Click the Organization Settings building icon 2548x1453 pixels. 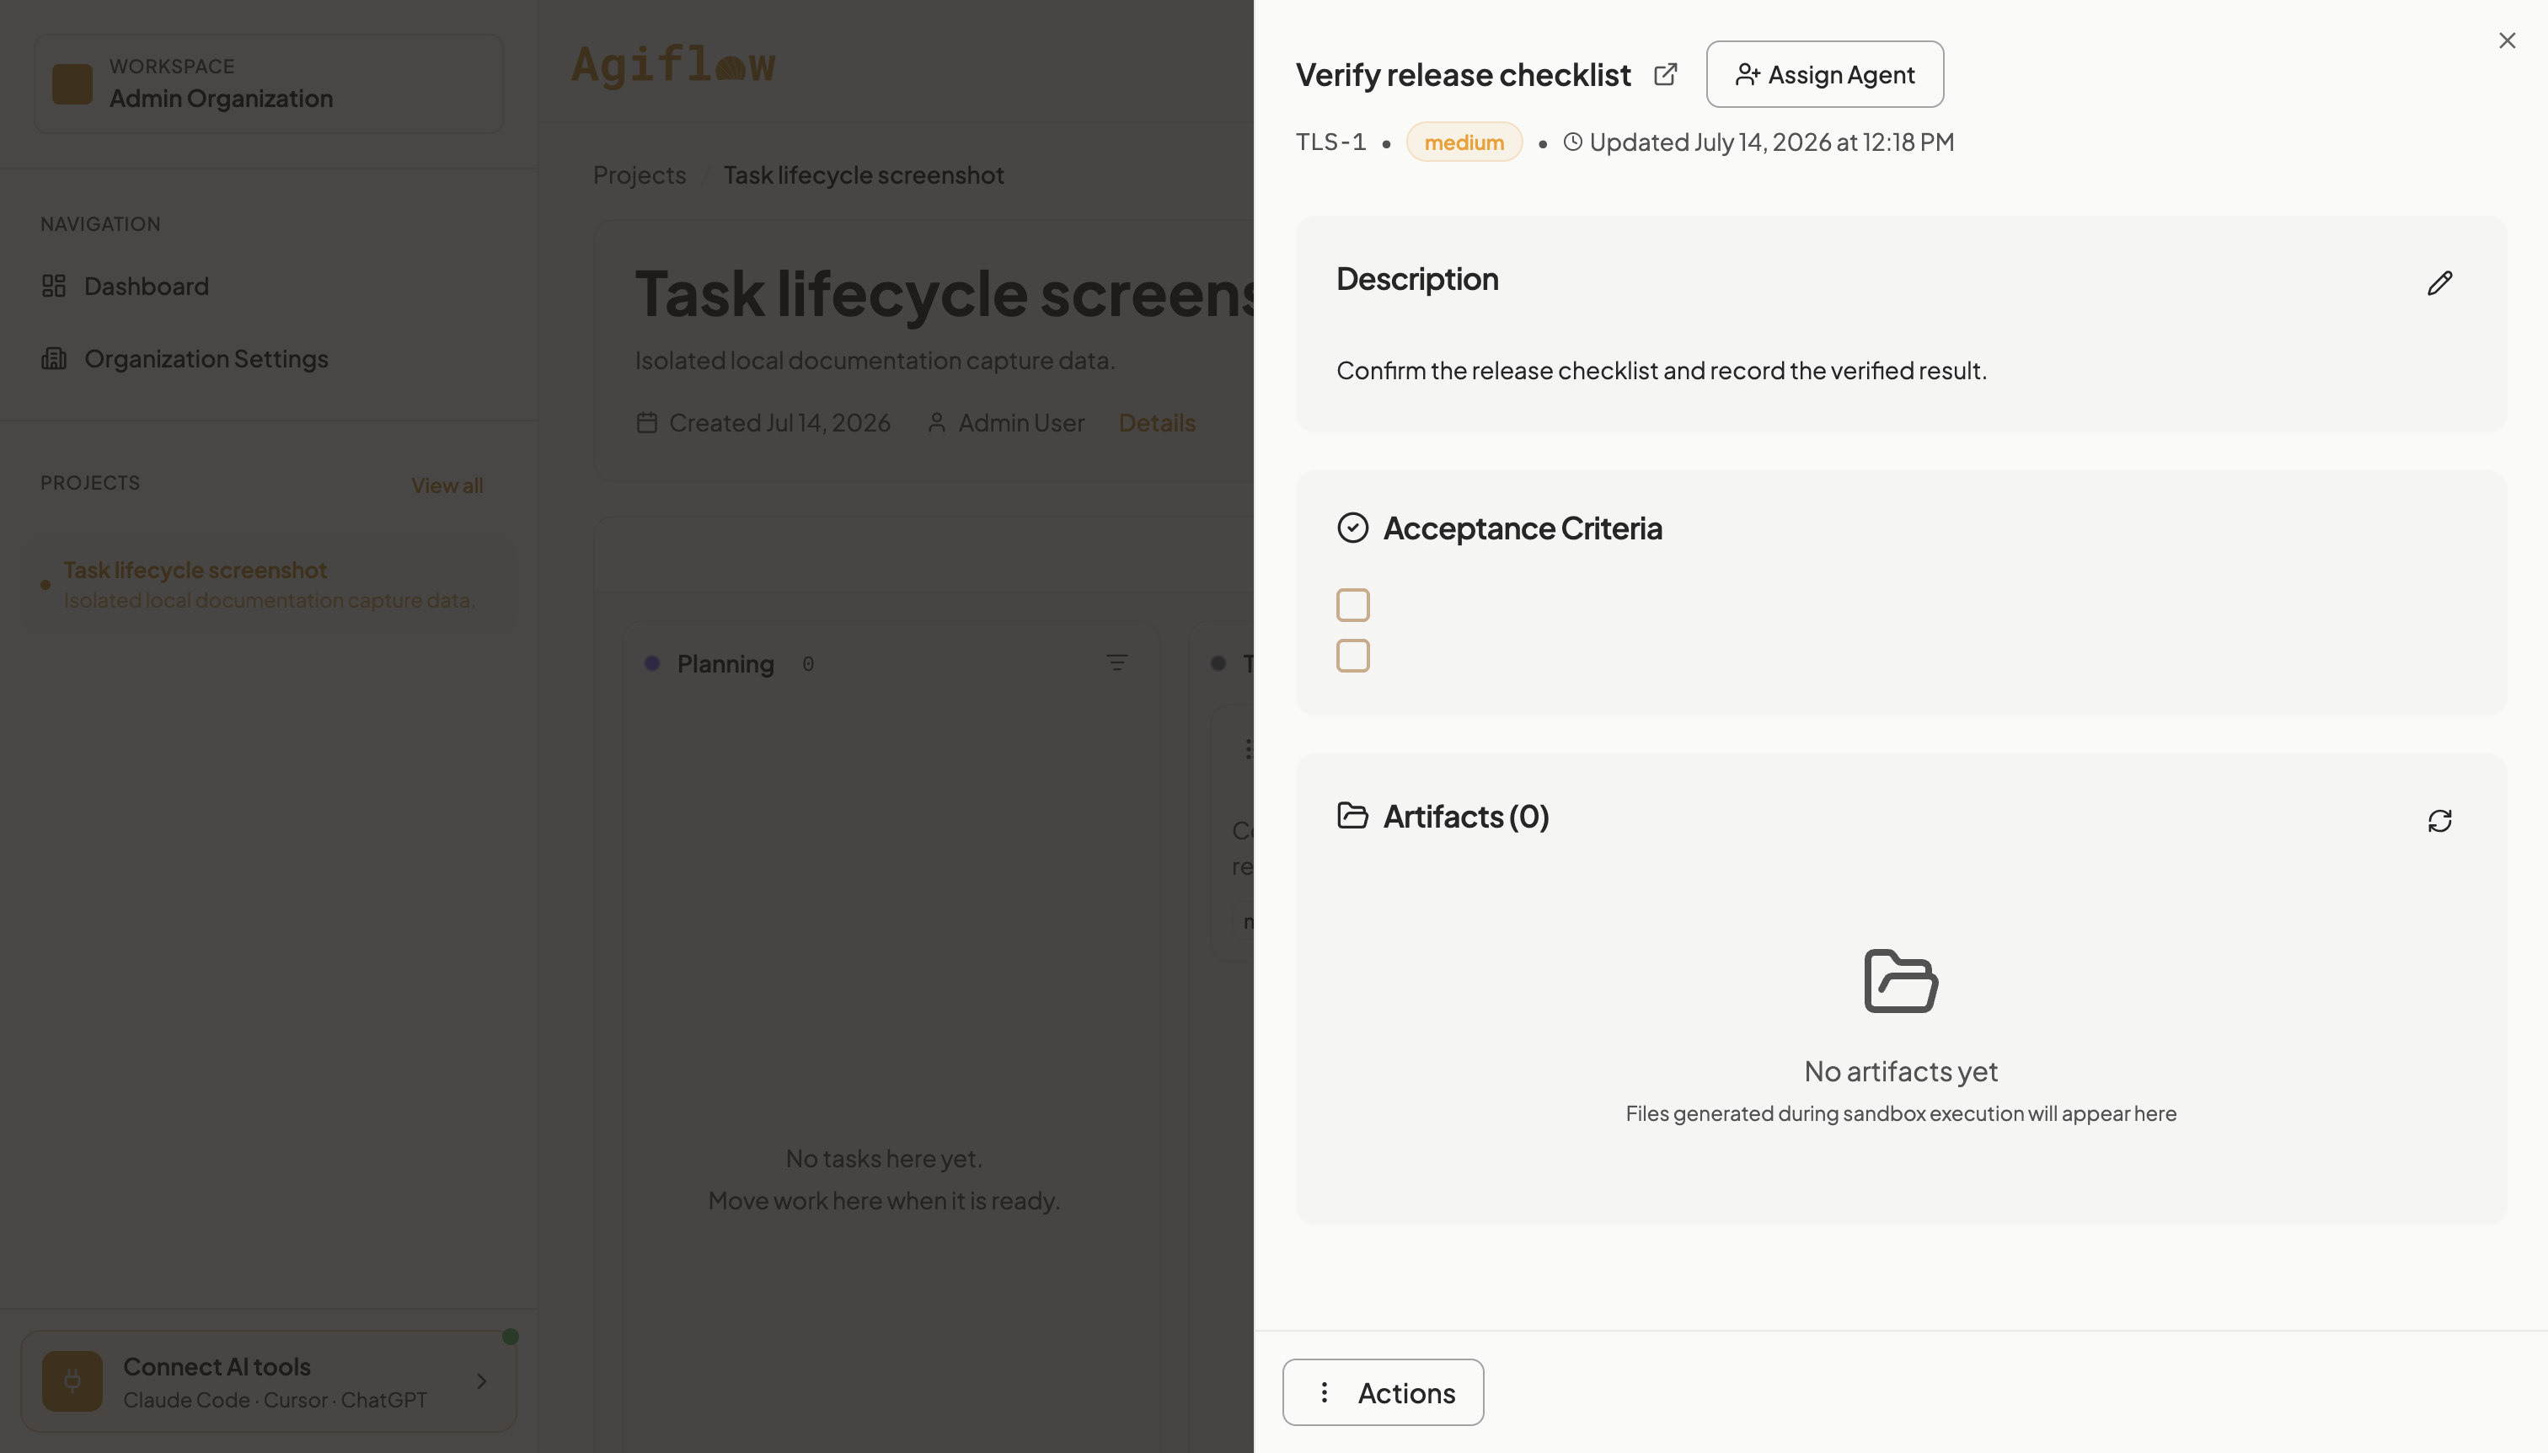coord(54,358)
